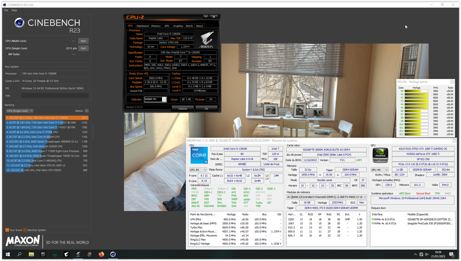This screenshot has height=261, width=461.
Task: Switch to Cinebench via taskbar icon
Action: 113,254
